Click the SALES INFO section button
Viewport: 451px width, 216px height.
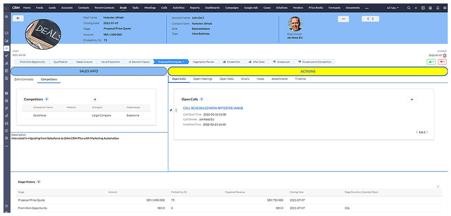point(89,71)
